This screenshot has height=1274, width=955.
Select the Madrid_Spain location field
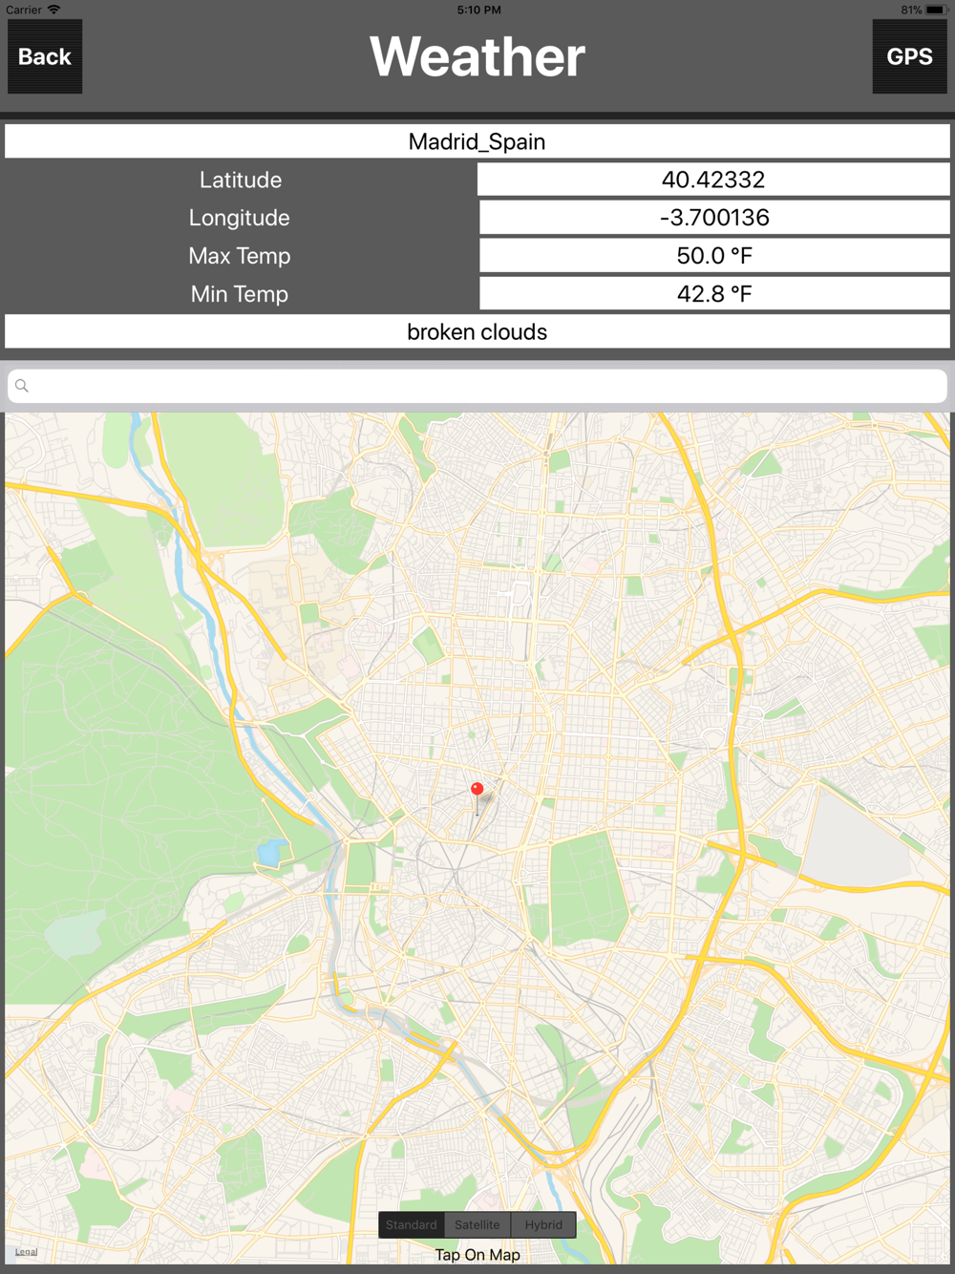click(x=477, y=141)
